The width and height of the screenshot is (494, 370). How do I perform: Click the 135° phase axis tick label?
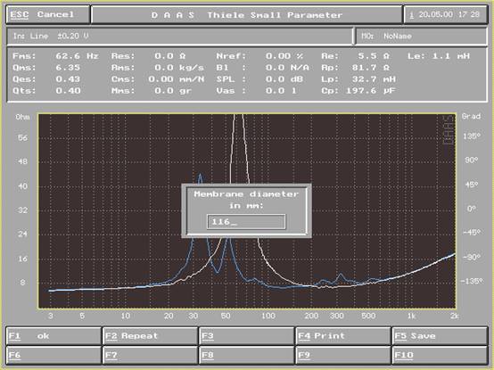point(472,136)
